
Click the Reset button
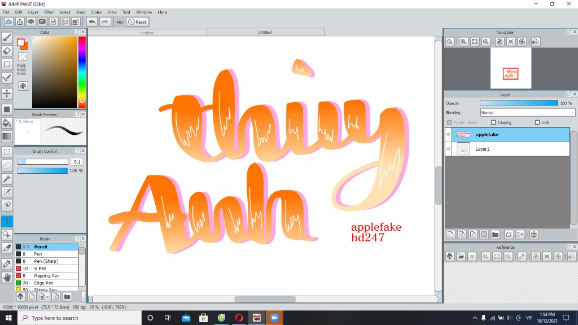point(138,22)
